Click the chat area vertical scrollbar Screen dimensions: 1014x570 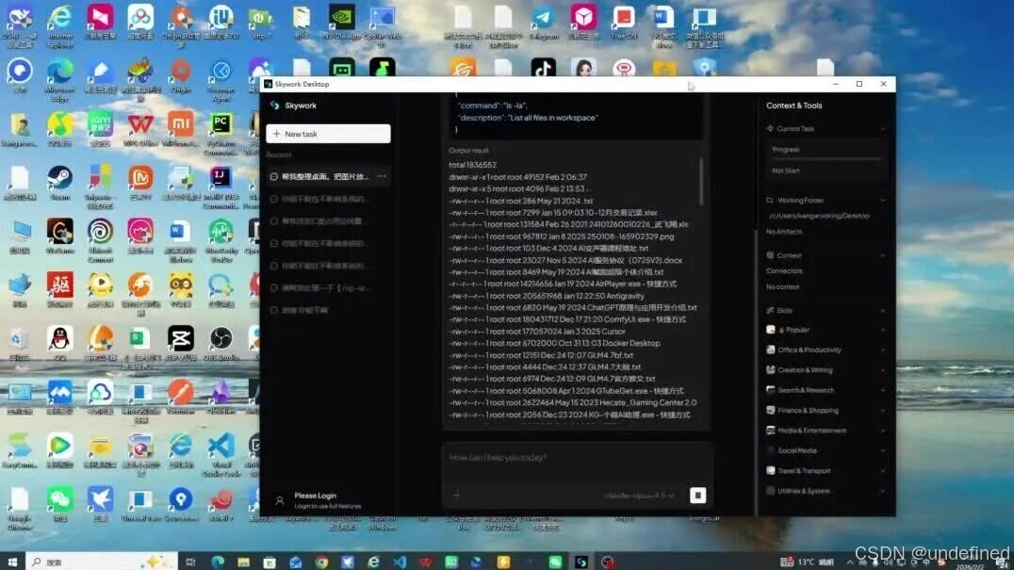pos(756,373)
